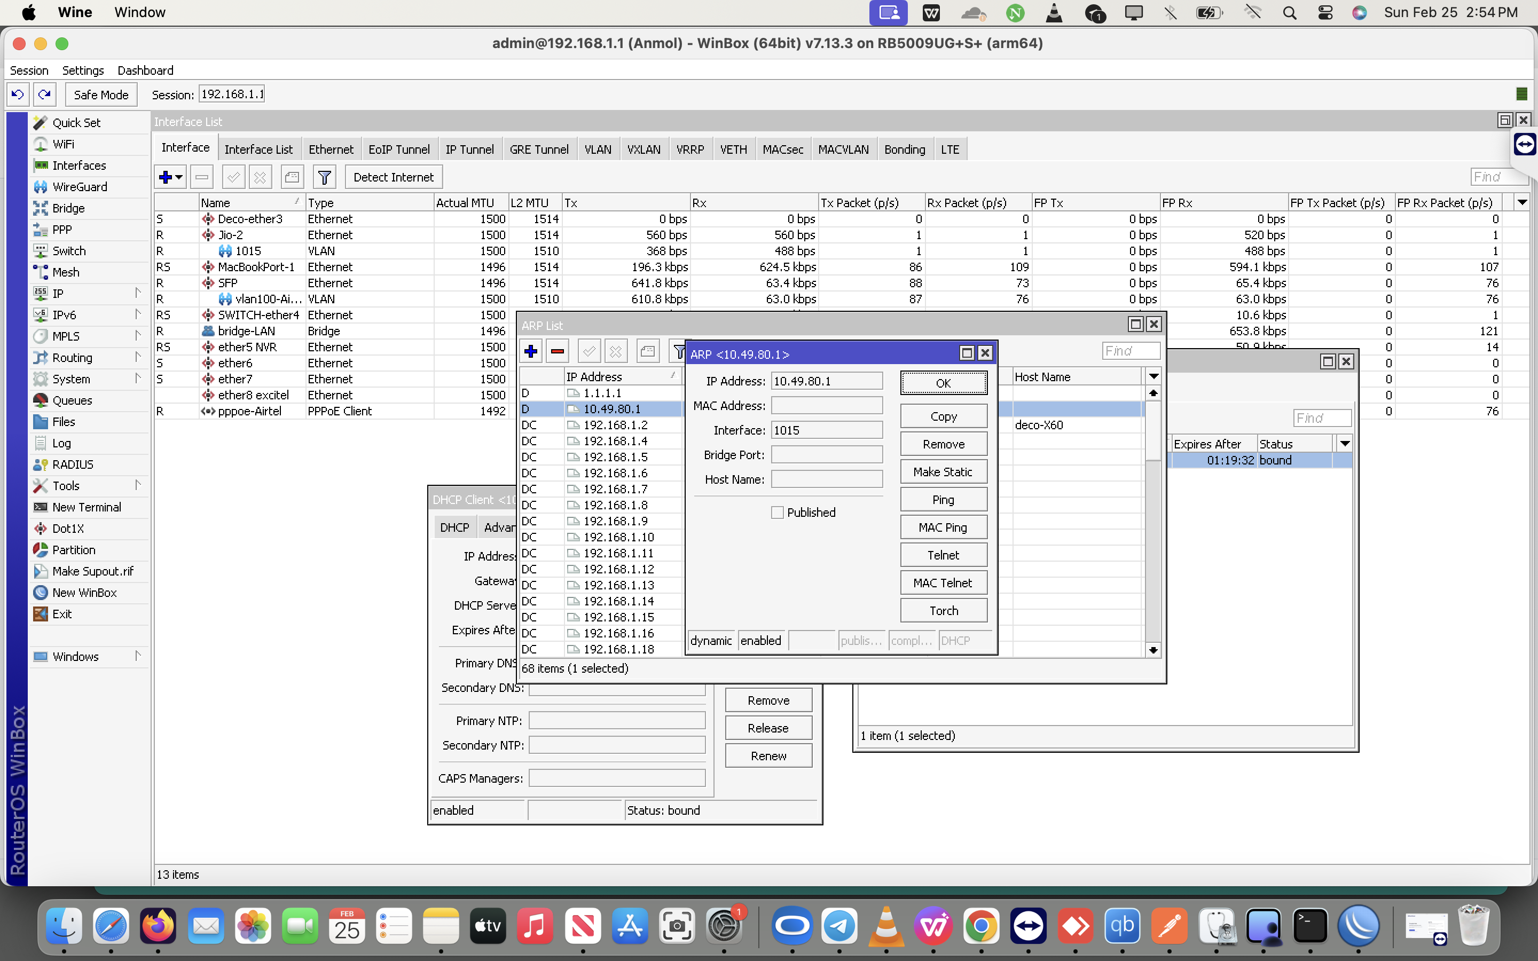The image size is (1538, 961).
Task: Open the Dot1X section
Action: [x=68, y=529]
